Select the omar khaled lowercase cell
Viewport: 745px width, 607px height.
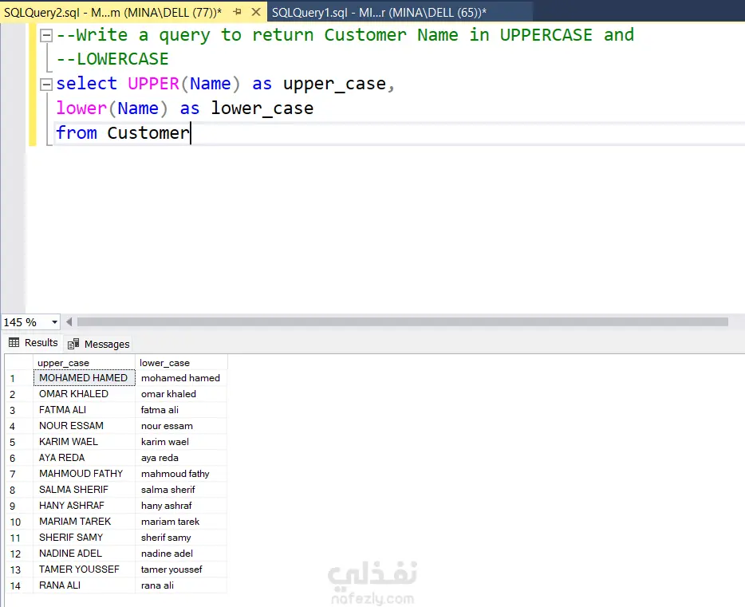(181, 394)
